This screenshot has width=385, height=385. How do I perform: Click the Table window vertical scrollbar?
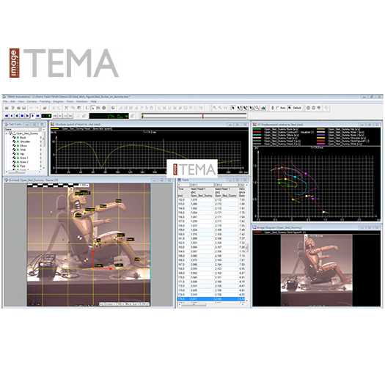tap(246, 243)
